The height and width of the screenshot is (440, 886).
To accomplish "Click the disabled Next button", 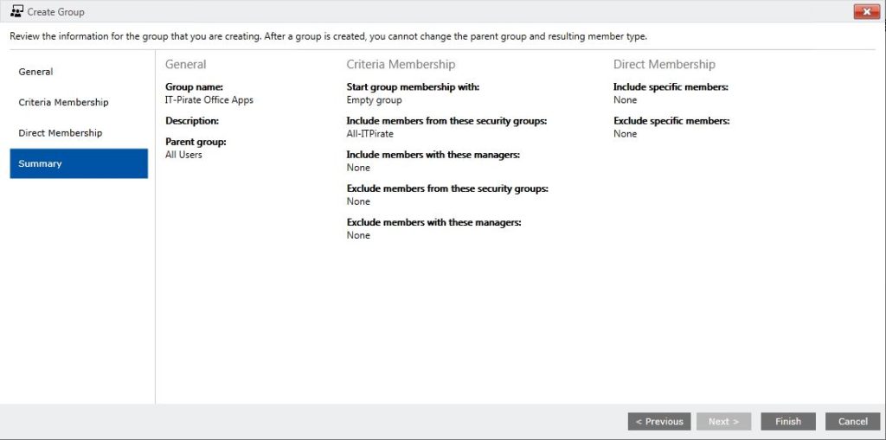I will click(x=724, y=421).
